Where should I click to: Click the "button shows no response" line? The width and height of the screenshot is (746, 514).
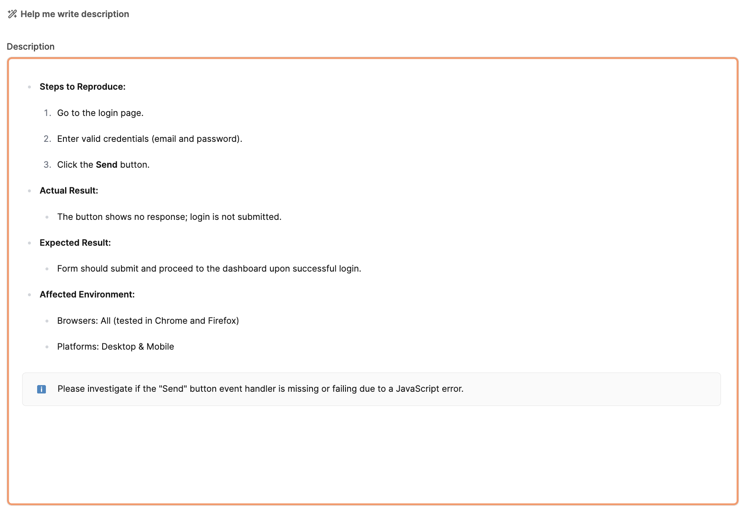(x=169, y=217)
